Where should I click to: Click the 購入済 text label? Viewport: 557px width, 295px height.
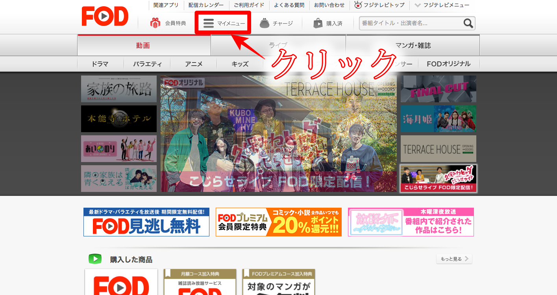[x=334, y=23]
